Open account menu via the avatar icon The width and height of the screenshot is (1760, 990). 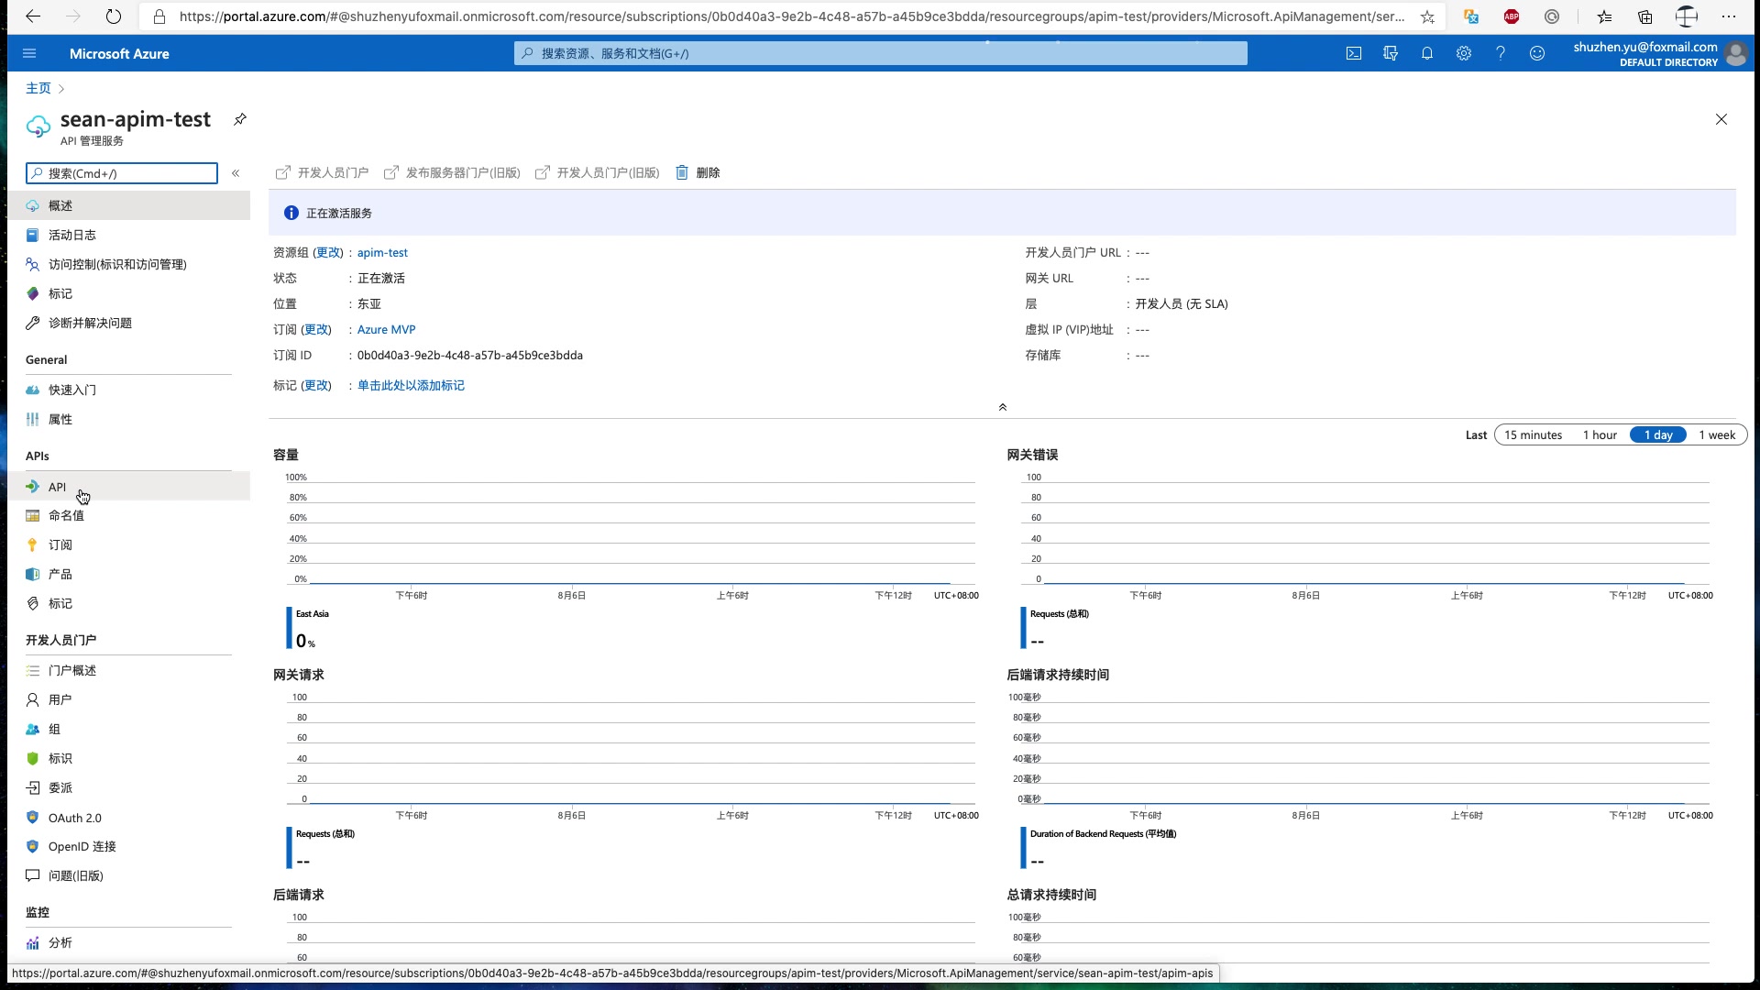[1736, 53]
